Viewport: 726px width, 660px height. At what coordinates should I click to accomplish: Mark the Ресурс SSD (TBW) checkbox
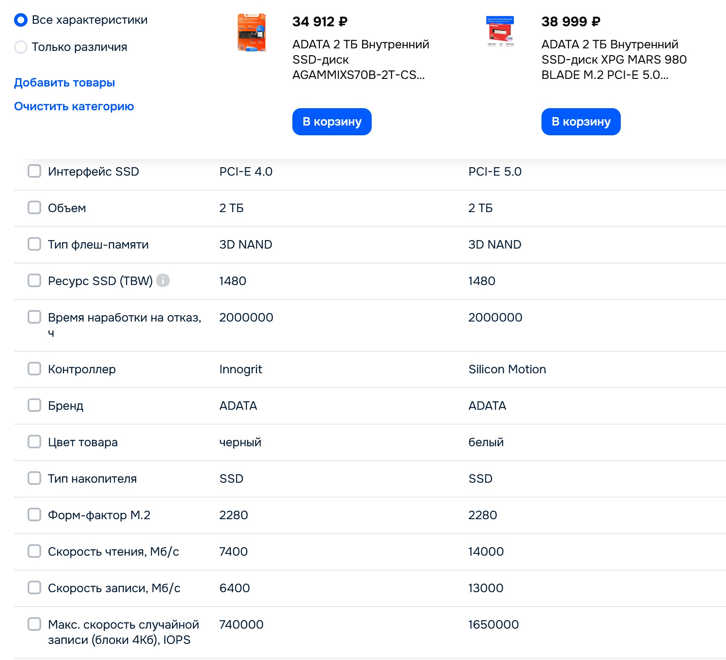pyautogui.click(x=34, y=281)
